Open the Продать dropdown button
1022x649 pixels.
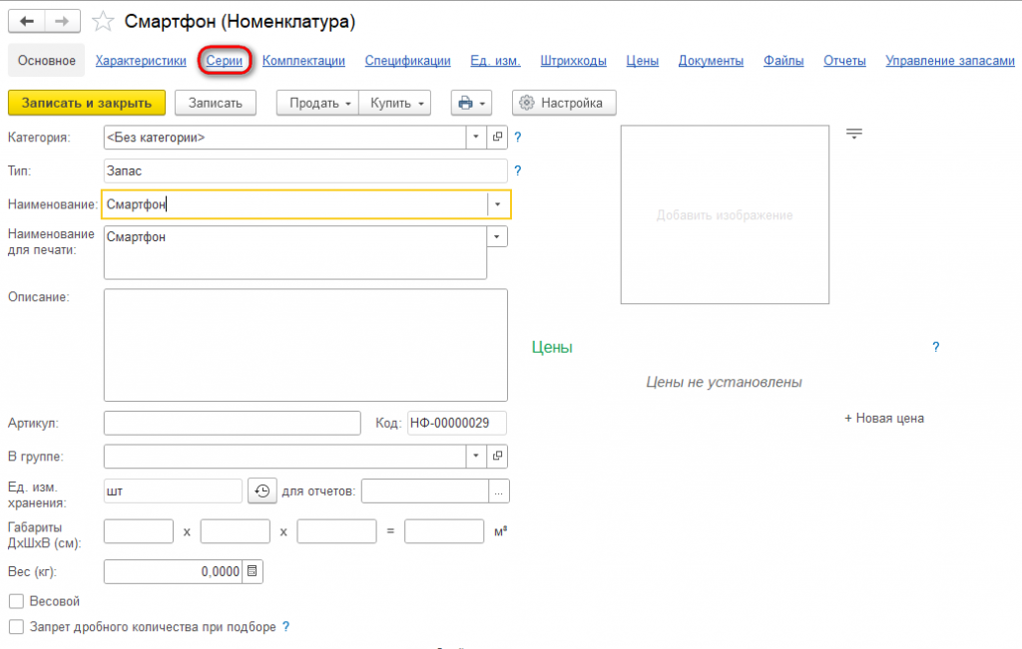pos(317,103)
